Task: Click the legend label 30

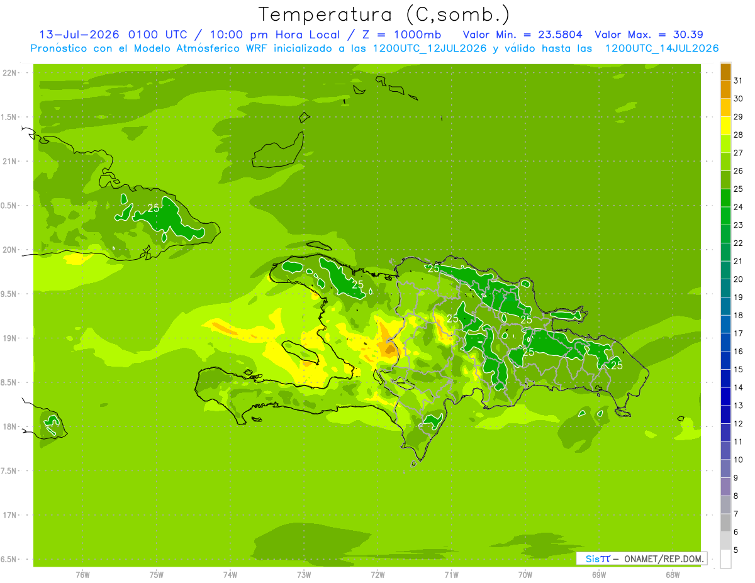Action: click(738, 98)
